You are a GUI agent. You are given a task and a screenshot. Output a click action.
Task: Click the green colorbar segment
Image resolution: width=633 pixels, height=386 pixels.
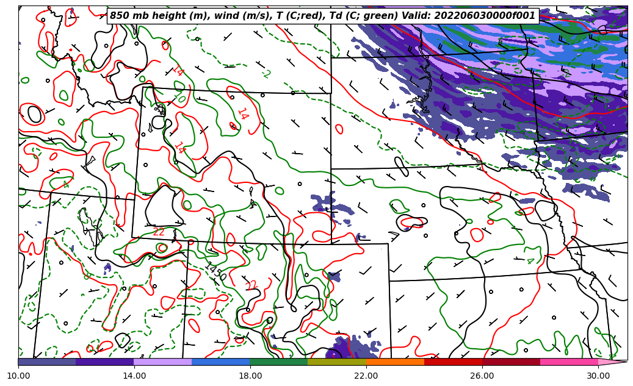(x=279, y=362)
